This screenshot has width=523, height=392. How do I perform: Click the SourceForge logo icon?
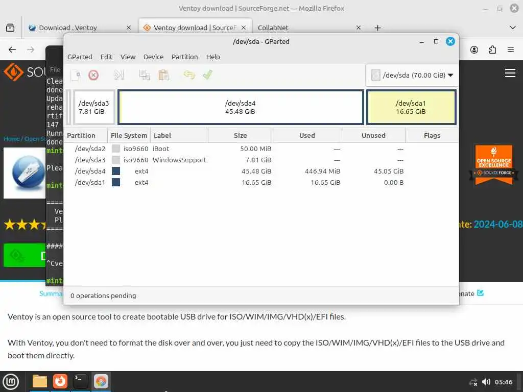(13, 72)
